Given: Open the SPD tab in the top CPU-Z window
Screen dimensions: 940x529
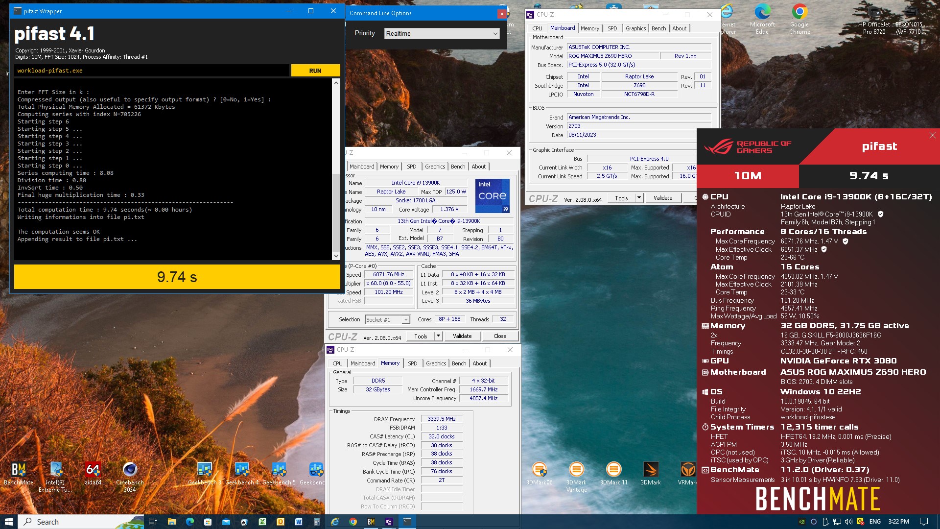Looking at the screenshot, I should (612, 28).
